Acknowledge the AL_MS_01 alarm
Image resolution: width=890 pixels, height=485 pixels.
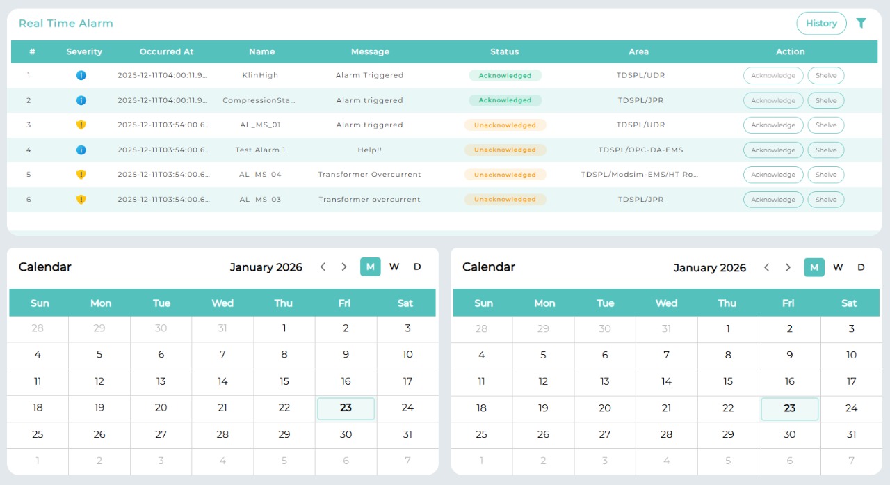click(x=772, y=125)
